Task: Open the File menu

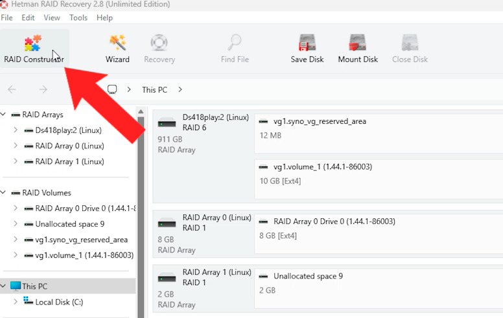Action: (6, 17)
